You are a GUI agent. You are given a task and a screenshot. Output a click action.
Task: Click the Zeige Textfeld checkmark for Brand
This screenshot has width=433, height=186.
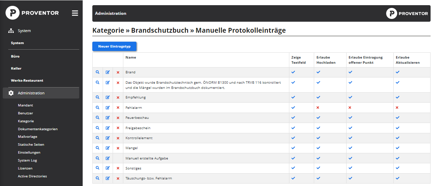click(293, 72)
